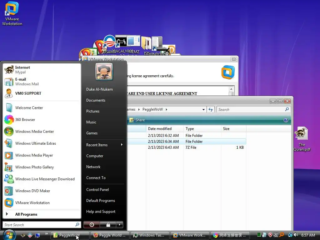Open Windows Ultimate Extras
Viewport: 320px width, 240px height.
(42, 143)
